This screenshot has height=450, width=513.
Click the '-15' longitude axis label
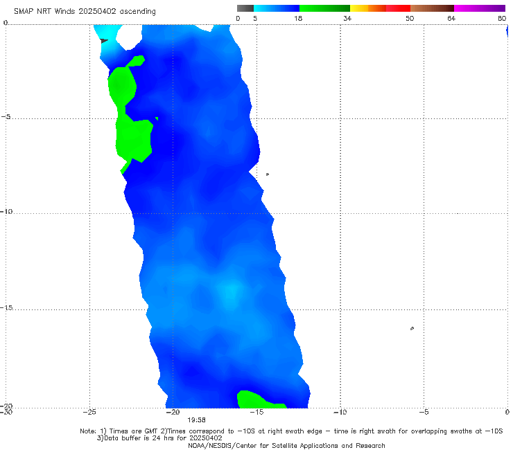coord(256,412)
